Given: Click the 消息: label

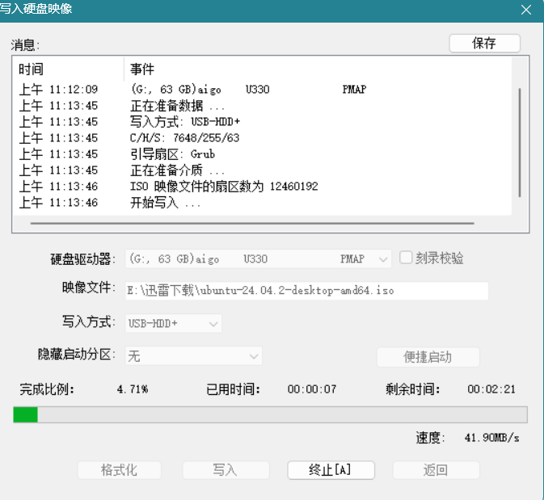Looking at the screenshot, I should (x=25, y=45).
